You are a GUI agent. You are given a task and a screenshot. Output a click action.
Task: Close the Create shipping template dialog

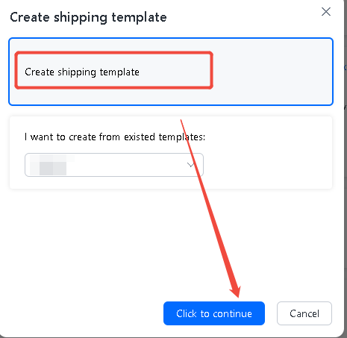click(x=326, y=11)
